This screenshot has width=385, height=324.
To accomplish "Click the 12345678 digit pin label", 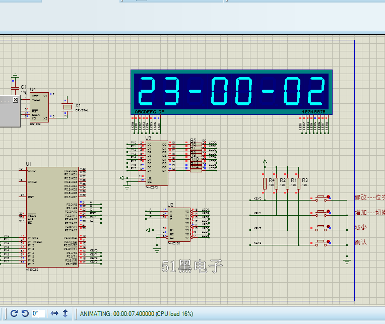I will coord(314,112).
